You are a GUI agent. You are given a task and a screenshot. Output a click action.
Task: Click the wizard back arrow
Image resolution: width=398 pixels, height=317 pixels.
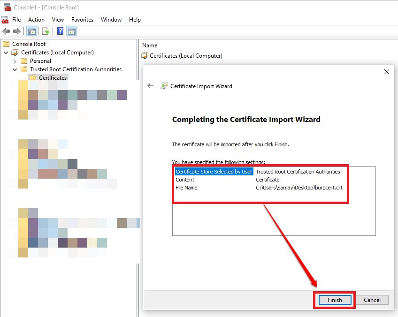[x=150, y=86]
